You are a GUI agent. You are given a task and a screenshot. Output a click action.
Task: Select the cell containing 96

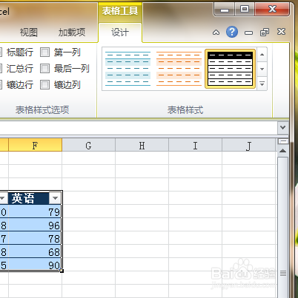coord(35,225)
